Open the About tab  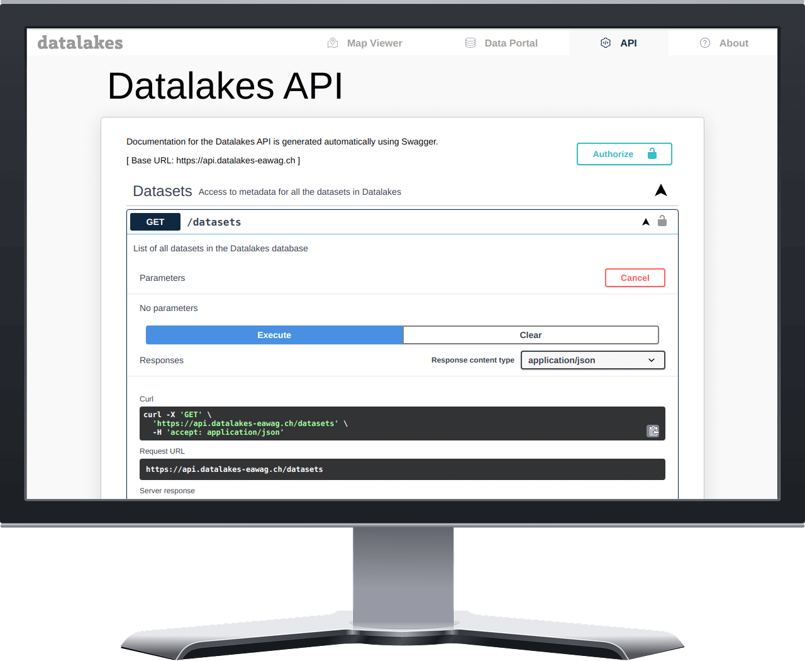point(733,43)
